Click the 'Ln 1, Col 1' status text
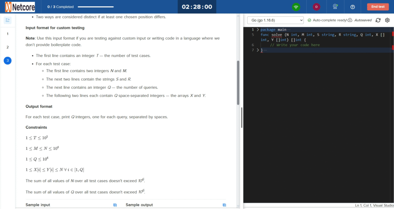394x209 pixels. 363,205
